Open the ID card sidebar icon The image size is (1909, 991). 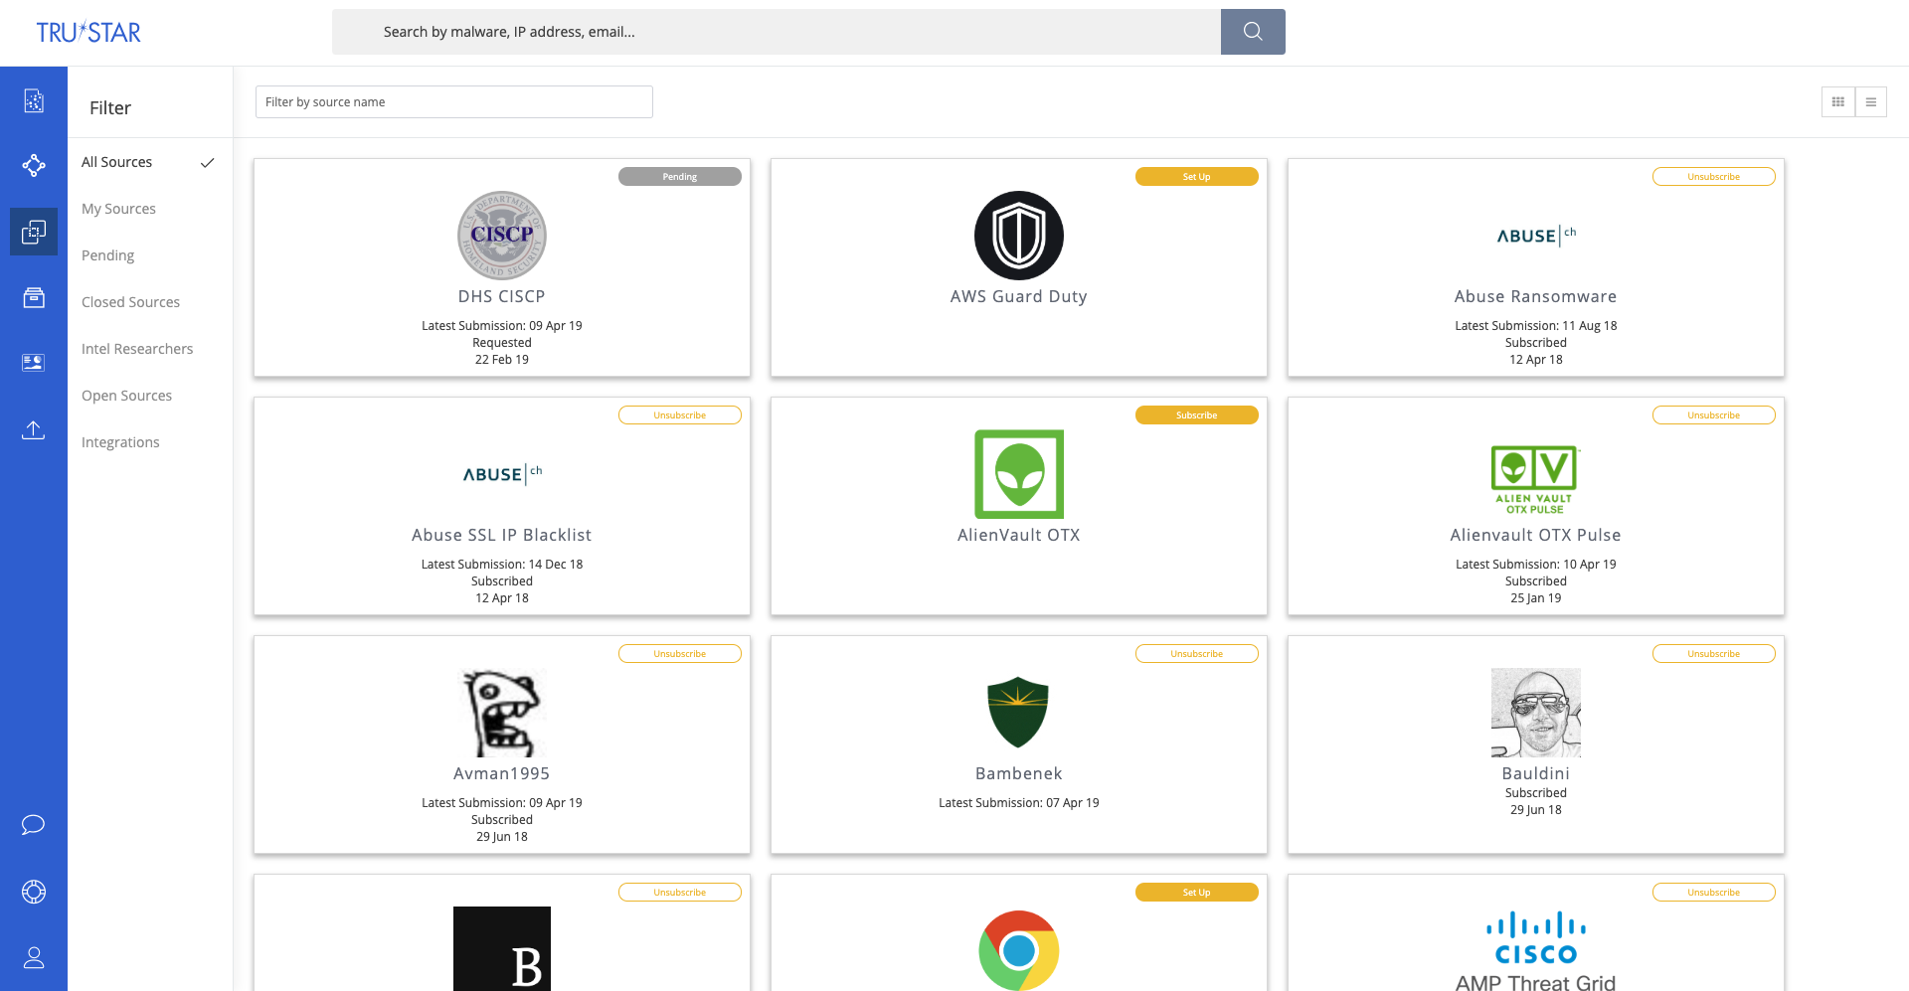[34, 362]
